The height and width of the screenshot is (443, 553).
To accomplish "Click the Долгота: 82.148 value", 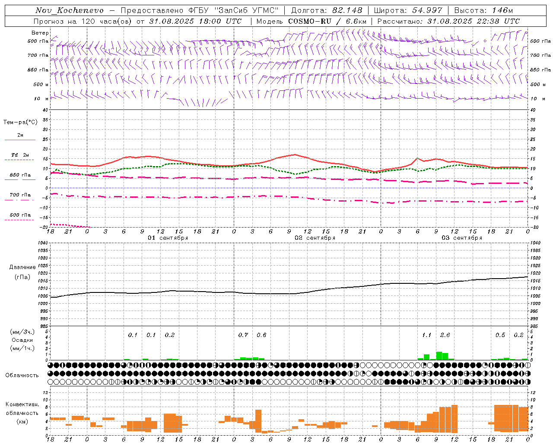I will click(x=327, y=10).
